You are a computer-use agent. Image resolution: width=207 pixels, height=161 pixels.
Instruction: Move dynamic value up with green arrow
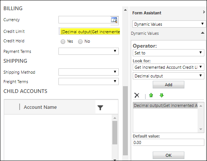point(151,95)
